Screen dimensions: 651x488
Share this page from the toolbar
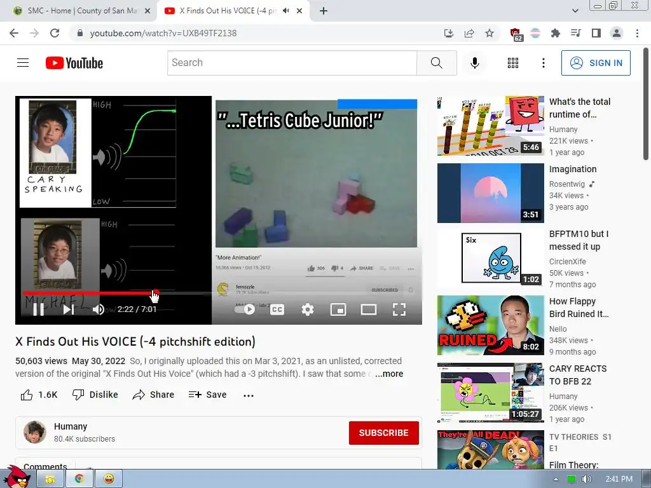(469, 33)
